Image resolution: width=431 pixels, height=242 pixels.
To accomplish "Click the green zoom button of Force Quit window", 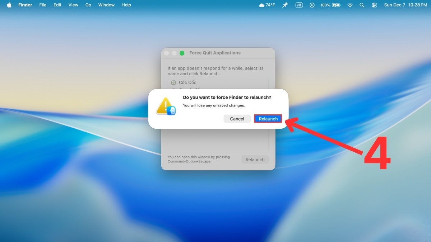I will click(182, 53).
